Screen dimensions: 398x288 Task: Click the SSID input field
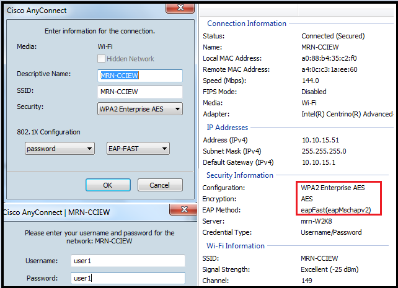pos(141,92)
